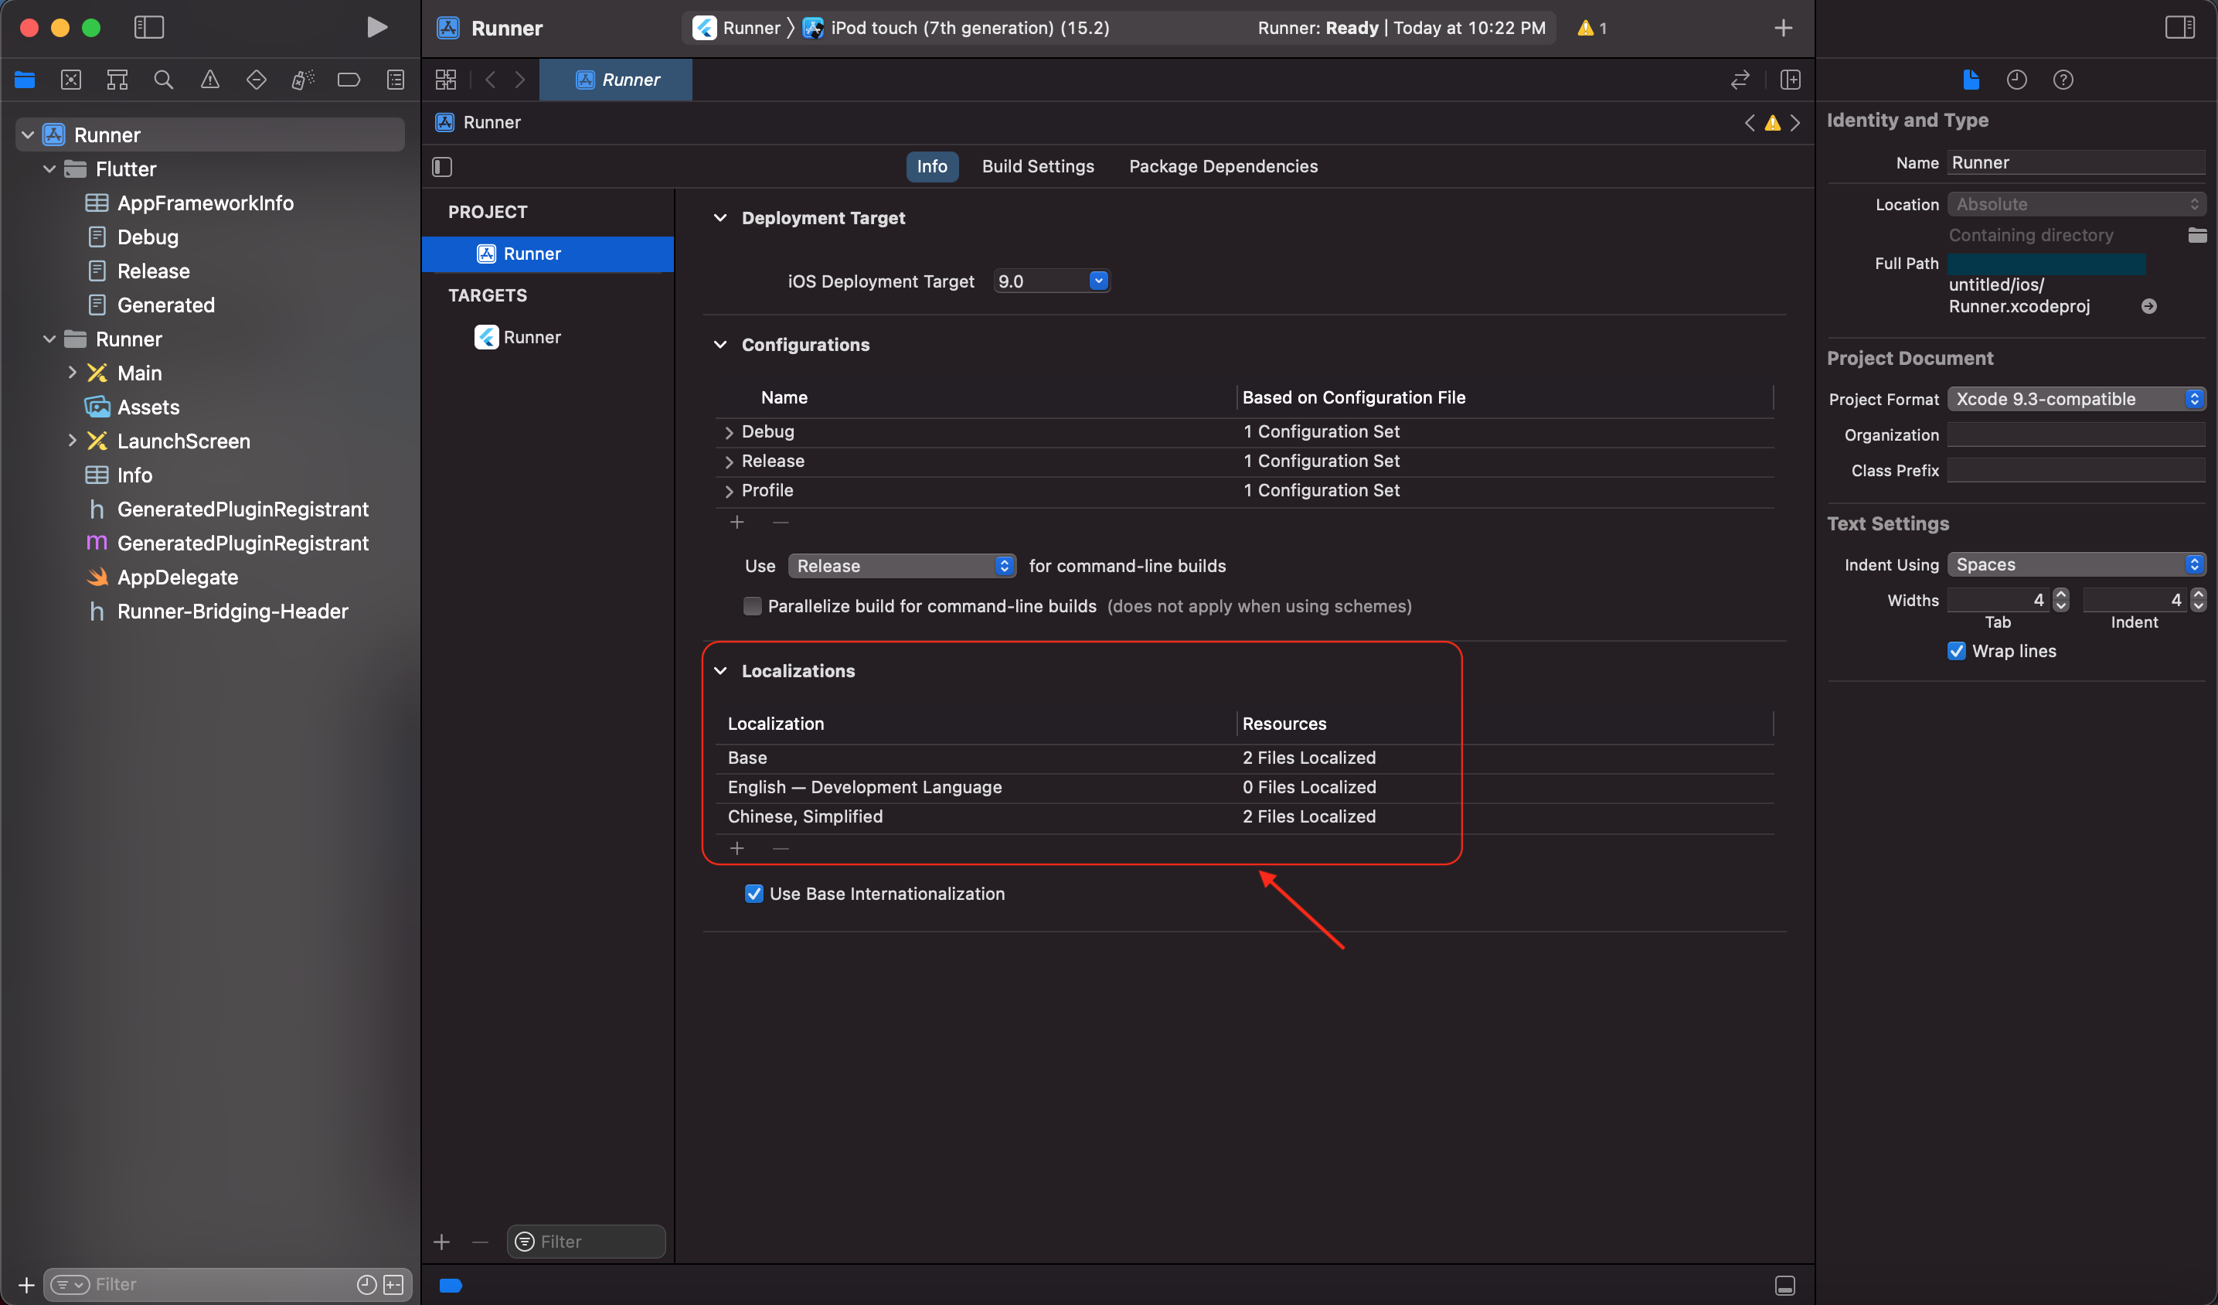Switch to Build Settings tab
Screen dimensions: 2218x1305
(x=1038, y=166)
